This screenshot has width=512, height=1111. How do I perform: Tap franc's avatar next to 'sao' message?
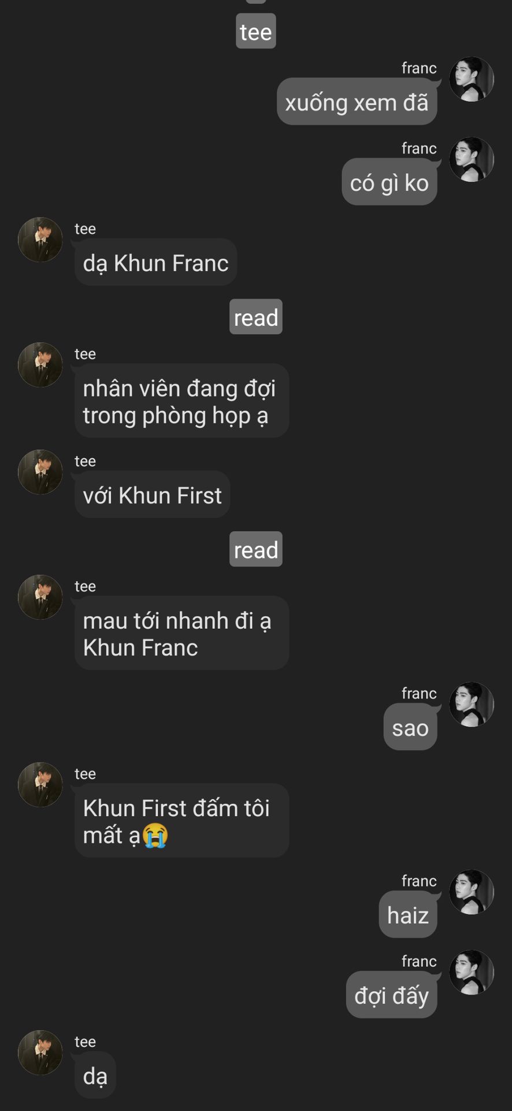tap(472, 704)
